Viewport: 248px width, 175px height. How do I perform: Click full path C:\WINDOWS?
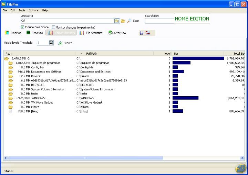pyautogui.click(x=85, y=98)
